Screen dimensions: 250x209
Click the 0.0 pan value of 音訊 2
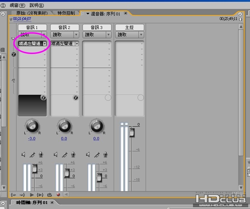tap(64, 139)
